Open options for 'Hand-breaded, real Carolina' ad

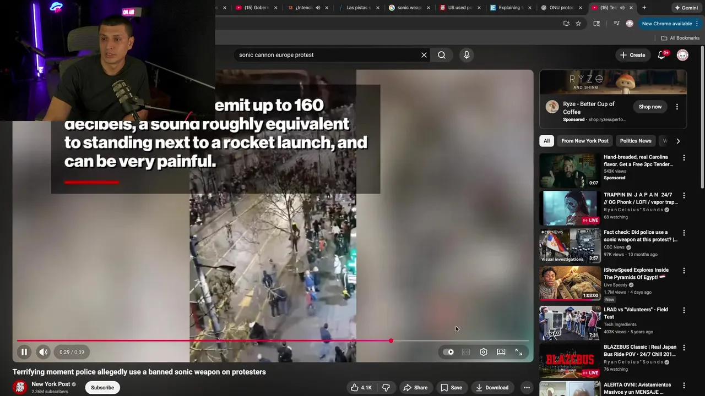[684, 158]
